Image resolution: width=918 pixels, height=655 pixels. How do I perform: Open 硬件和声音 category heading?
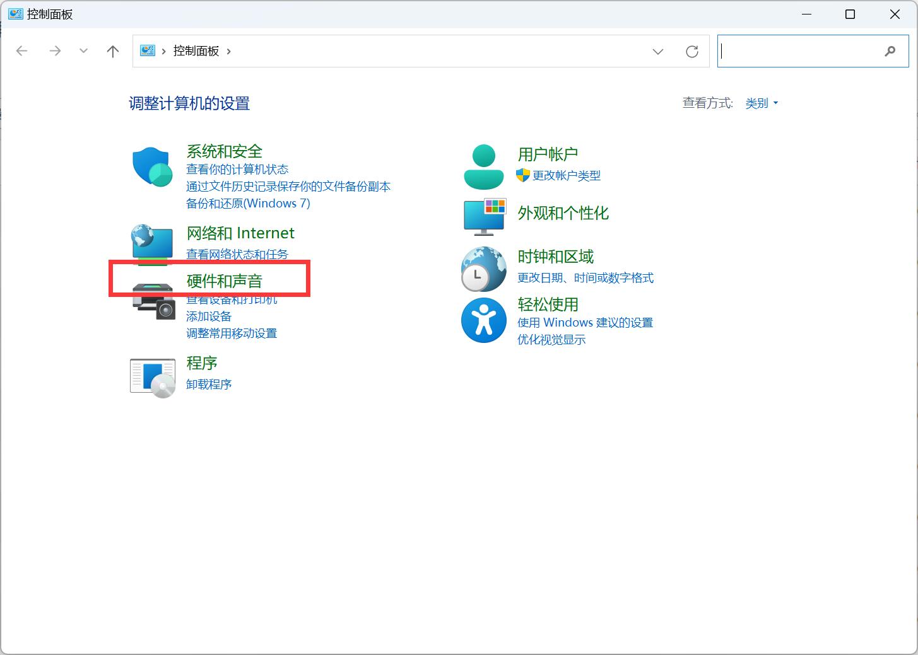click(x=224, y=281)
